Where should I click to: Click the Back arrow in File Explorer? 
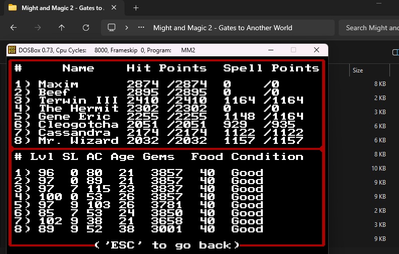tap(14, 28)
